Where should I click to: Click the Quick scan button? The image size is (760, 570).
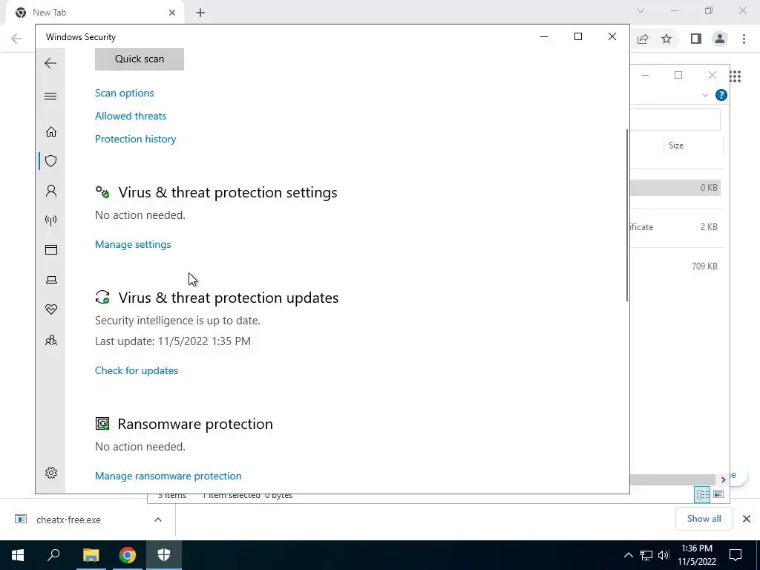139,59
